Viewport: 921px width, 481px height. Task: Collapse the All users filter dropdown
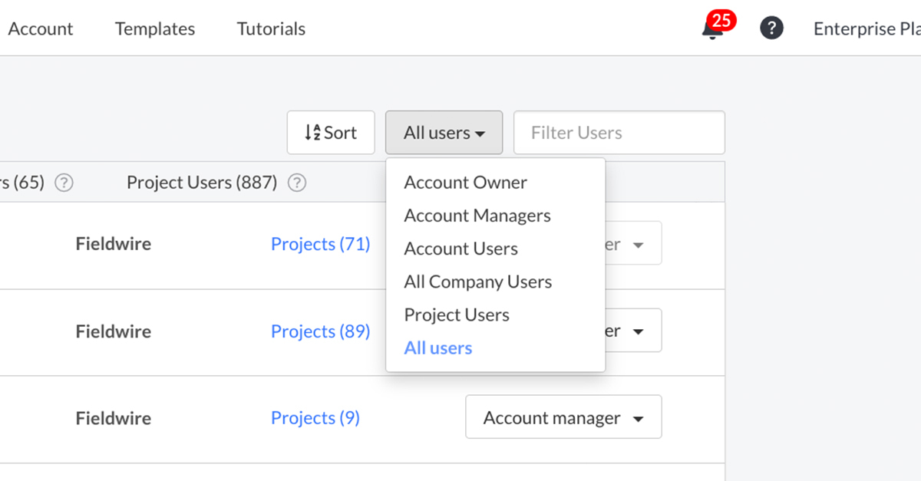click(x=444, y=133)
